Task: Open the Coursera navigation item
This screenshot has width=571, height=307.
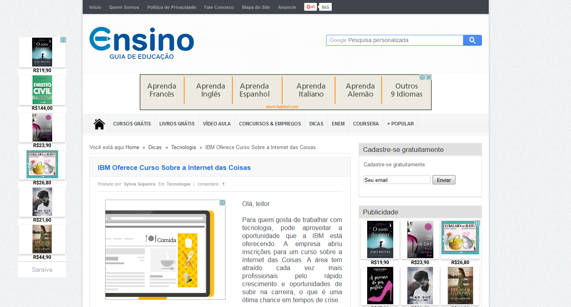Action: [366, 124]
